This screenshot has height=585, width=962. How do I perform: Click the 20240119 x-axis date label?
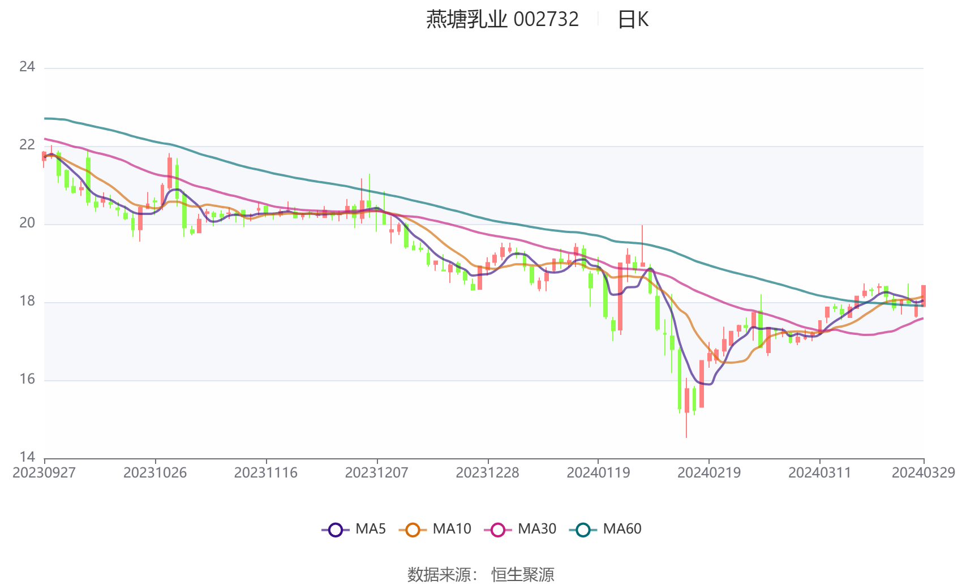tap(598, 473)
